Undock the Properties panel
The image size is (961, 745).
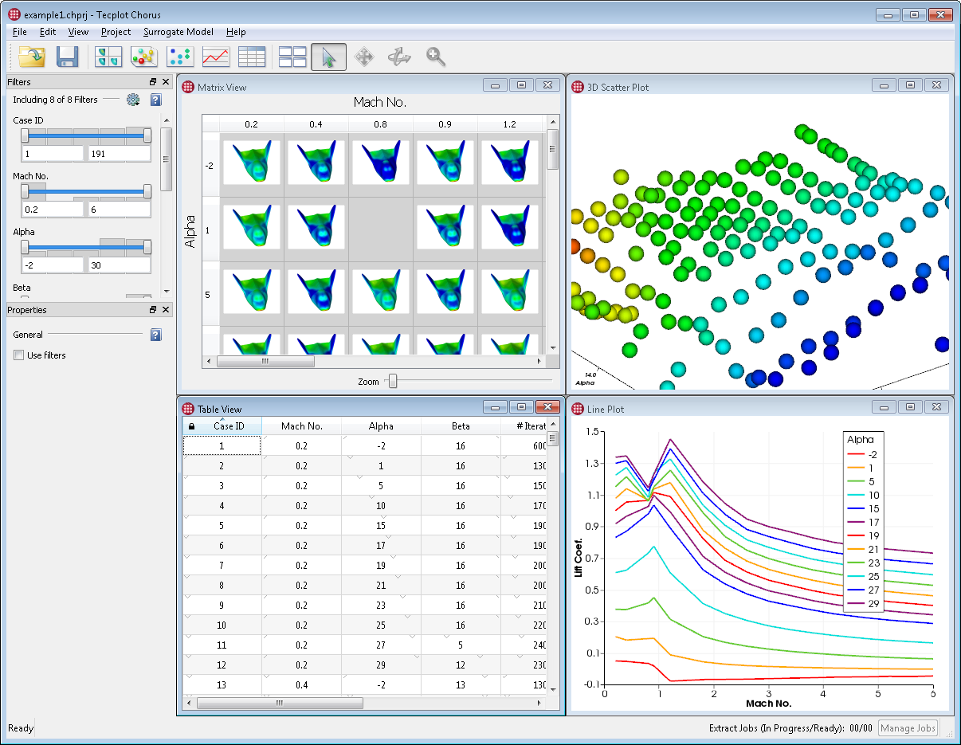pos(153,310)
